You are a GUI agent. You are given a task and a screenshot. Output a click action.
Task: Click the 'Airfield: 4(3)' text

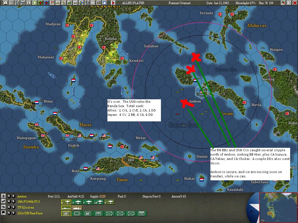tap(76, 197)
